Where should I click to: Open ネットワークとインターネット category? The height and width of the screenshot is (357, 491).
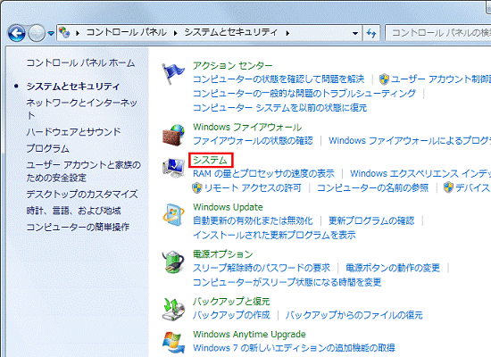82,109
